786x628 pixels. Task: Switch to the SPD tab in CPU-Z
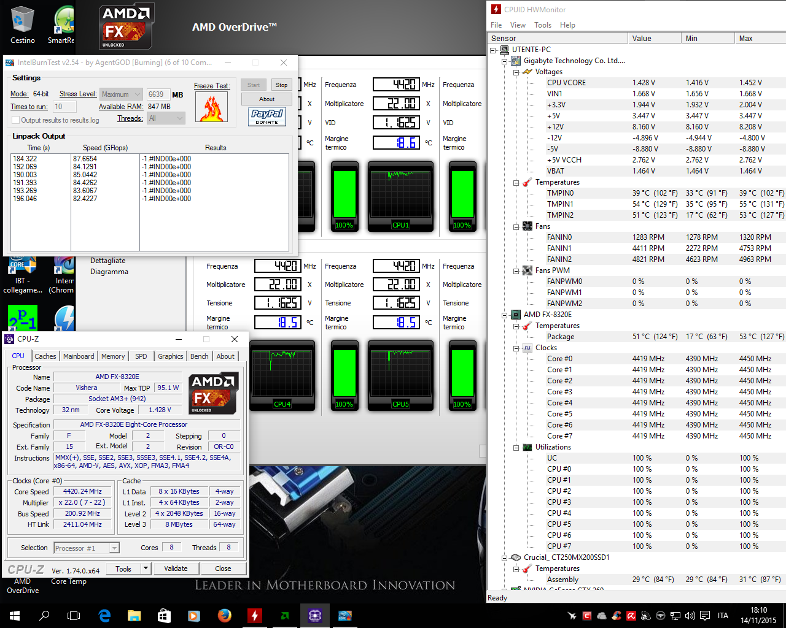[x=141, y=356]
